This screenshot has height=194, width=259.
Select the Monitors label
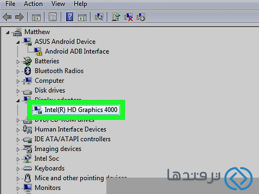tap(48, 188)
